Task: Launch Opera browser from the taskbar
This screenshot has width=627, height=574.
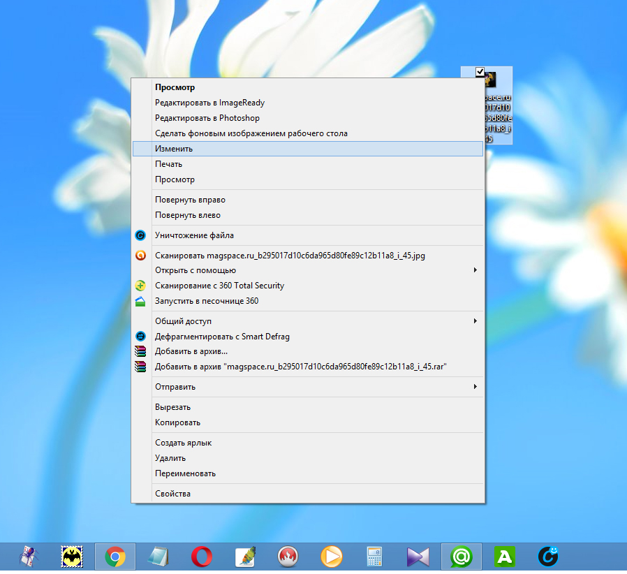Action: pyautogui.click(x=202, y=557)
